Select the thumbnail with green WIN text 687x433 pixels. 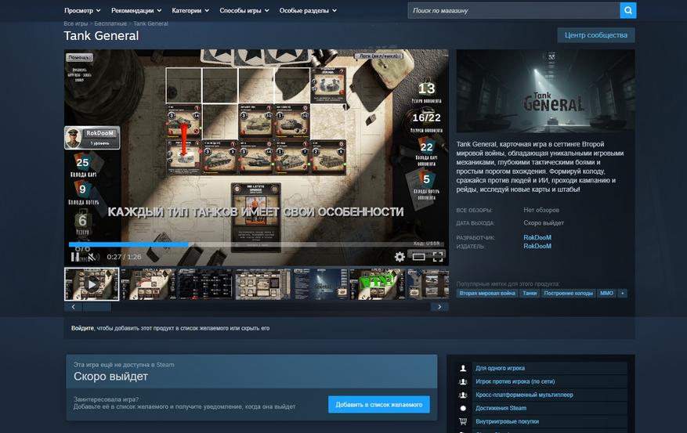coord(377,284)
